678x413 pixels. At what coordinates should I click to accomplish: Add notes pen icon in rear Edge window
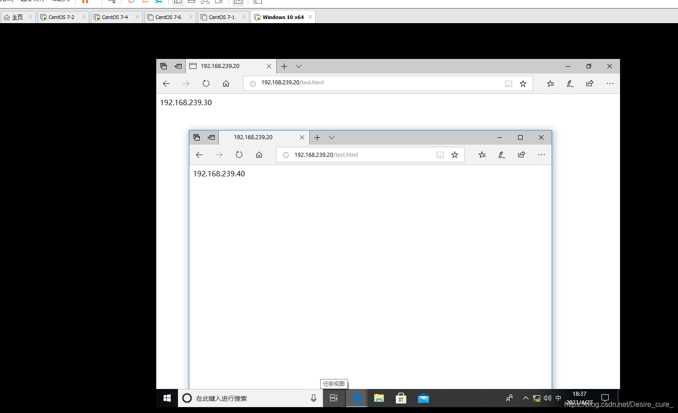tap(570, 84)
